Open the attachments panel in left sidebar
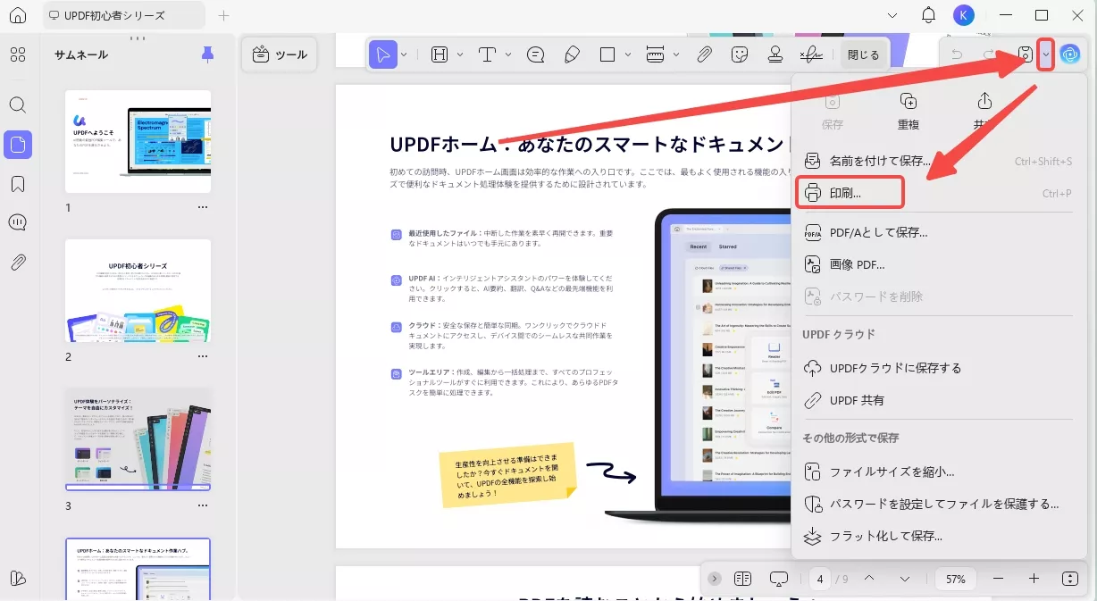1097x601 pixels. pyautogui.click(x=18, y=262)
